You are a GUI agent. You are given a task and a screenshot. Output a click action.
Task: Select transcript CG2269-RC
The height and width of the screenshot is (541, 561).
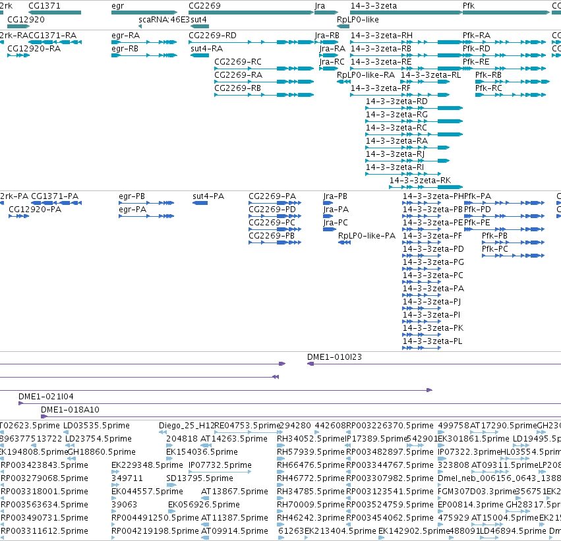[x=238, y=61]
